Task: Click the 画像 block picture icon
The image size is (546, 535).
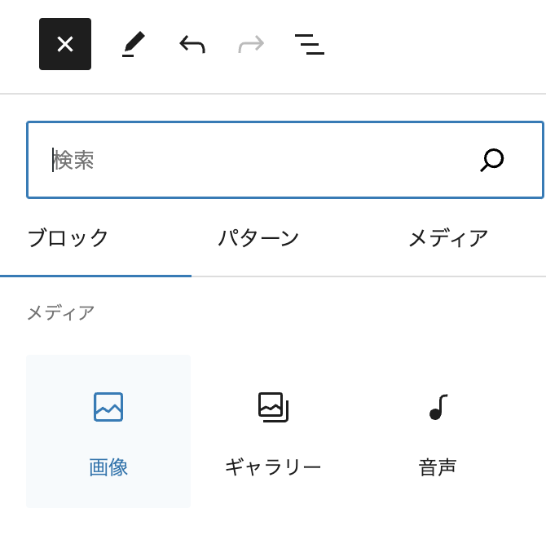Action: click(108, 407)
